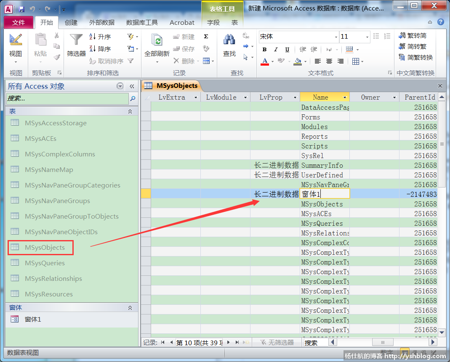
Task: Click 繁转简 conversion button
Action: [x=413, y=36]
